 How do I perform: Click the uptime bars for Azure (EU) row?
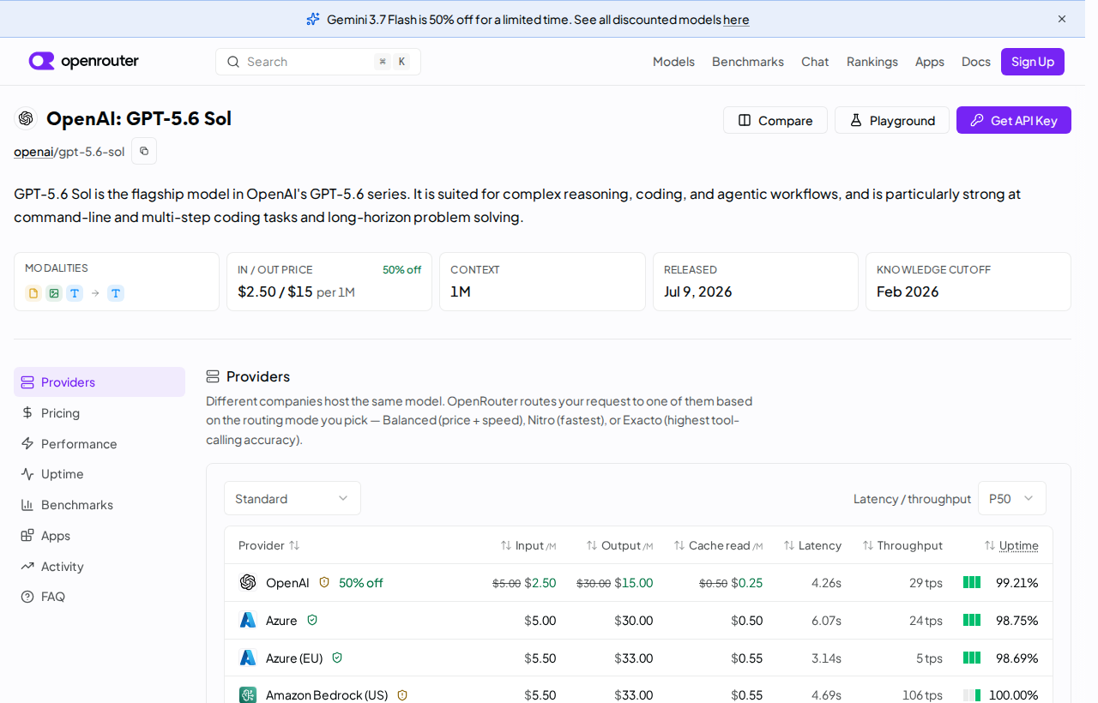(x=972, y=658)
